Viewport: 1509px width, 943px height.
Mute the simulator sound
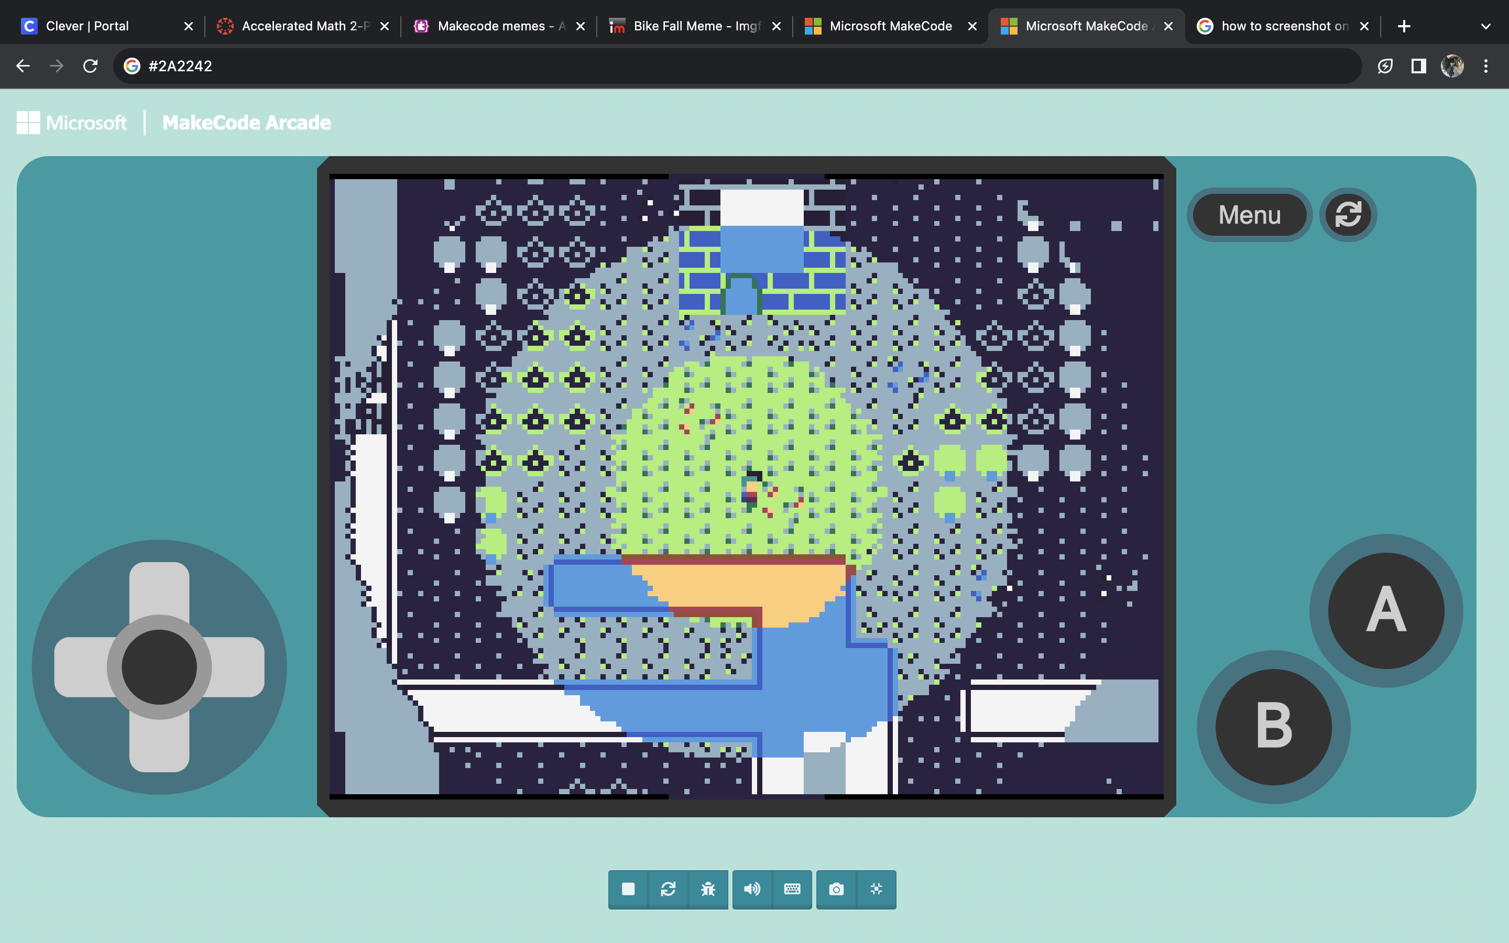752,889
